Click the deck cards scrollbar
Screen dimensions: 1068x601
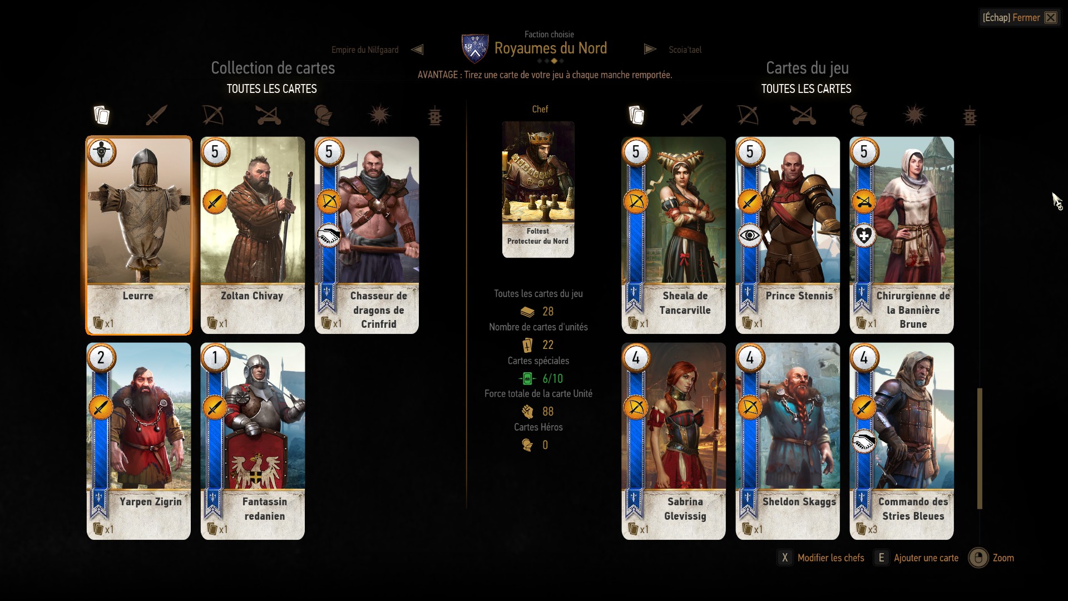click(980, 449)
